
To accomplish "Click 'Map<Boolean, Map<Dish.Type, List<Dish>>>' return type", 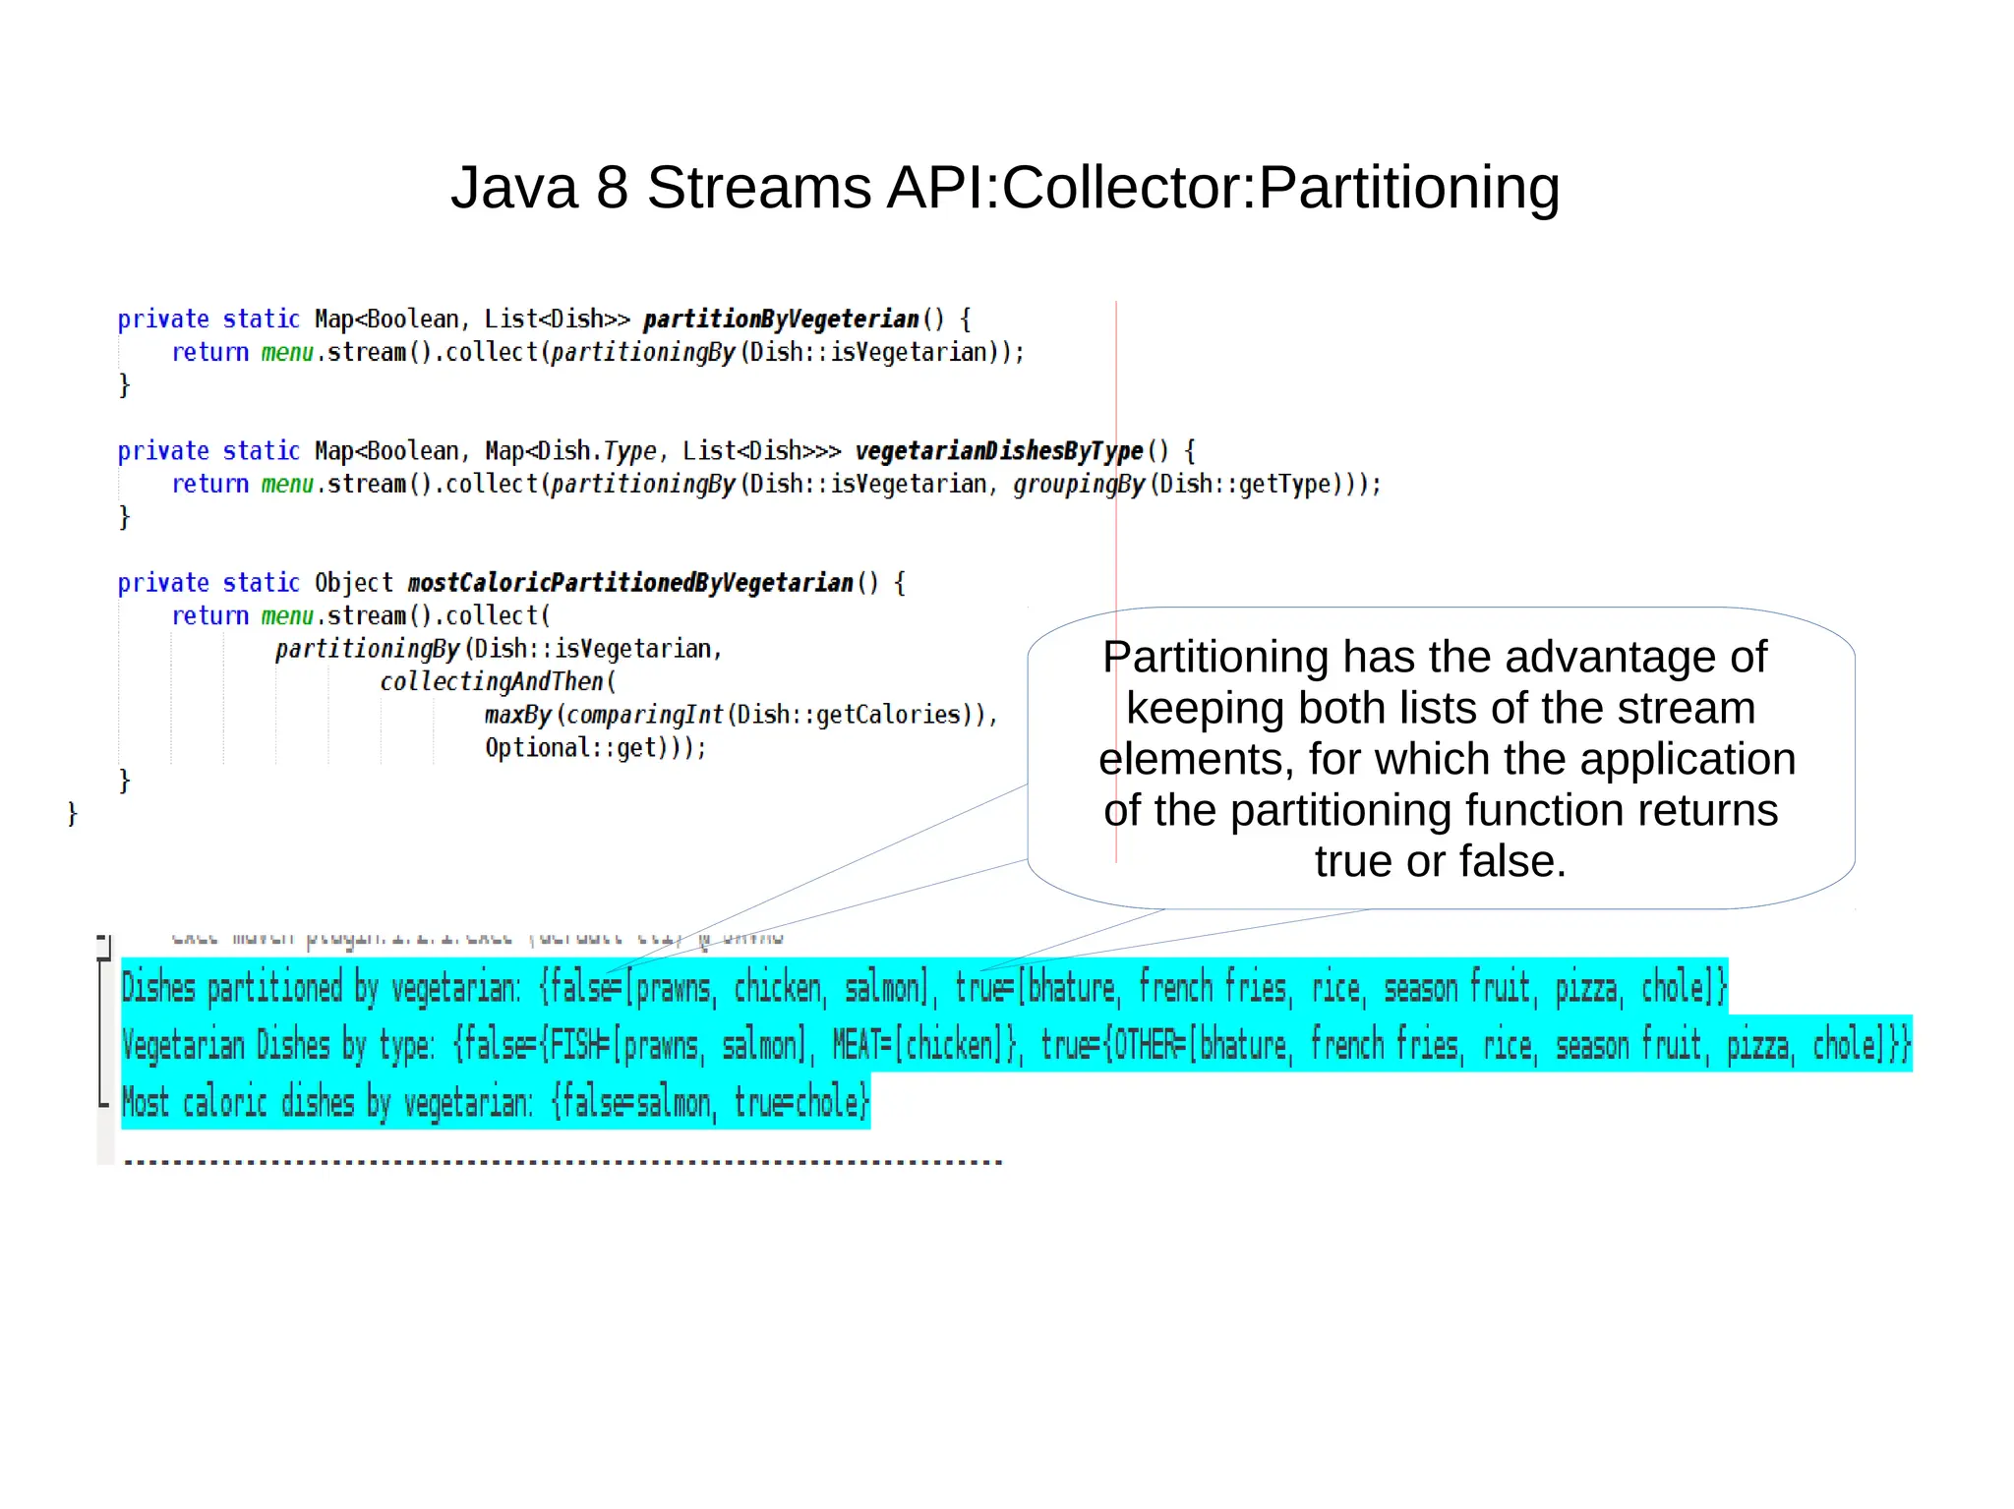I will click(x=578, y=451).
